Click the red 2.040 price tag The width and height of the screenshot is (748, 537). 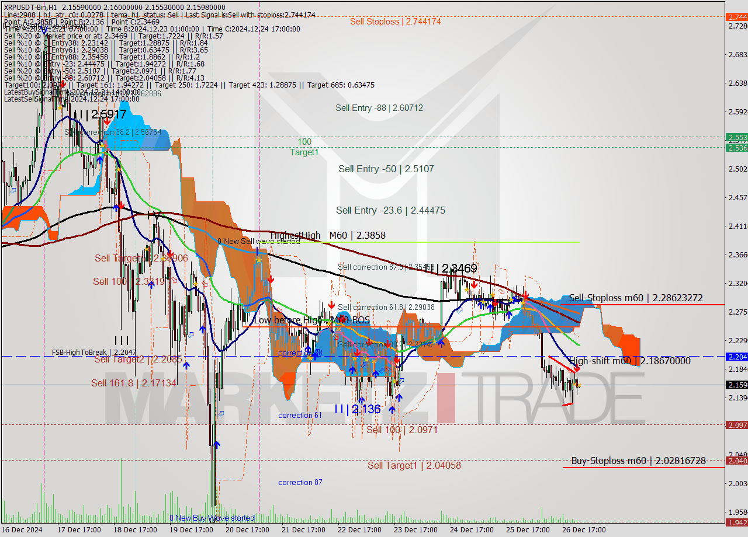736,461
